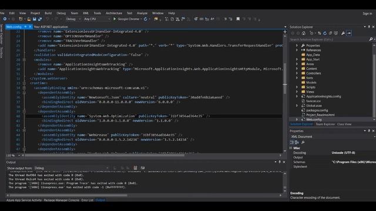Open the Build menu
The image size is (376, 211).
tap(48, 13)
